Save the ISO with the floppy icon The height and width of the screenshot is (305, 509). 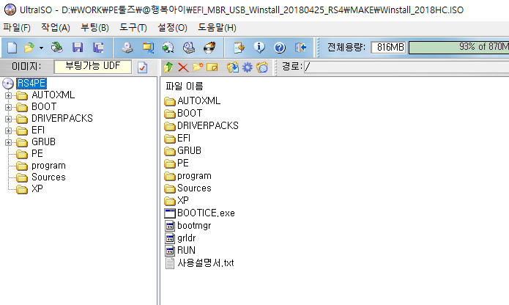click(78, 48)
